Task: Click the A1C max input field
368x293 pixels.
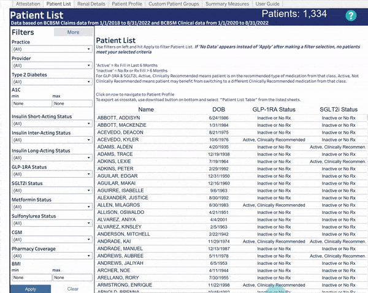Action: pyautogui.click(x=72, y=104)
